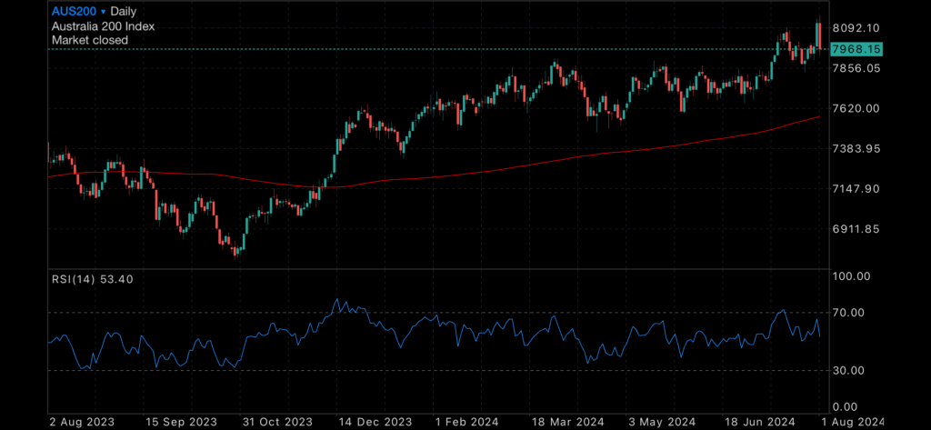Click the 1 Aug 2024 date label
The image size is (931, 430).
coord(852,421)
